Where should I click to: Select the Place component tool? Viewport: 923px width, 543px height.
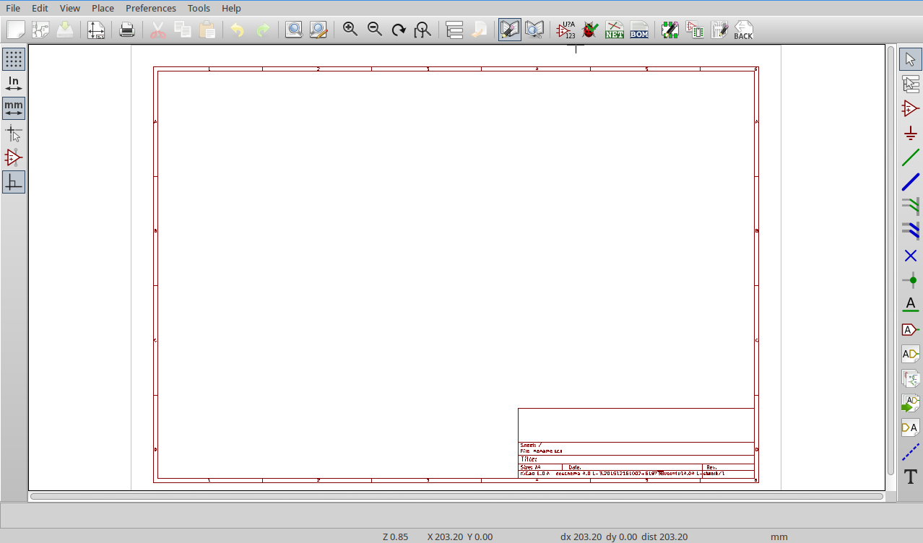pos(910,108)
